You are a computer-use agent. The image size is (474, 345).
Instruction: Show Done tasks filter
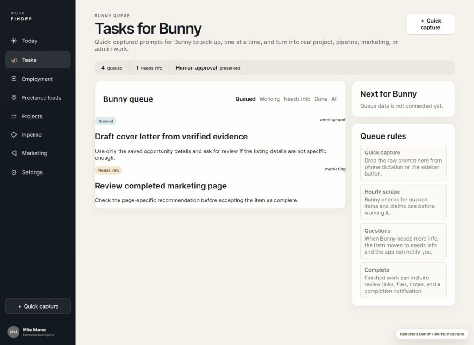click(x=321, y=99)
